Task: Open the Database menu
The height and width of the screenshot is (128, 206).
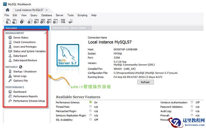Action: [47, 15]
